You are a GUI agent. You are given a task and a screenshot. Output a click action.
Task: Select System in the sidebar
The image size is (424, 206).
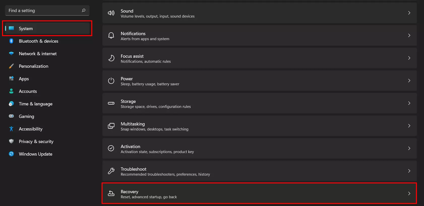point(47,28)
